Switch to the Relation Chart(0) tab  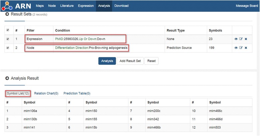(46, 93)
